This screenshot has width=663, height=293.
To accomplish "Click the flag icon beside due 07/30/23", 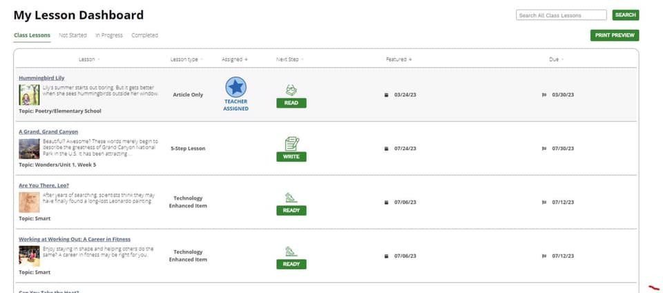I will 544,149.
